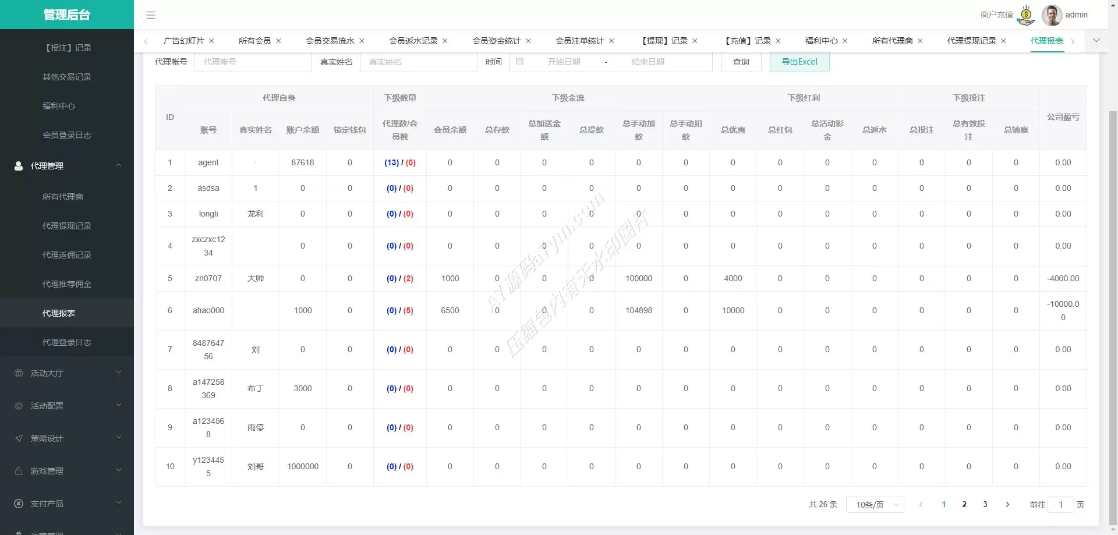The width and height of the screenshot is (1118, 535).
Task: Open the admin avatar profile picture
Action: coord(1051,15)
